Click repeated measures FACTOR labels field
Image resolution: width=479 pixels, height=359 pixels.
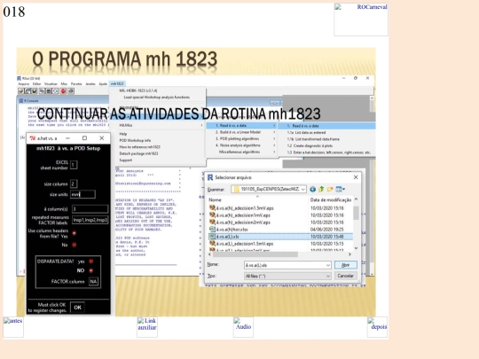[90, 220]
